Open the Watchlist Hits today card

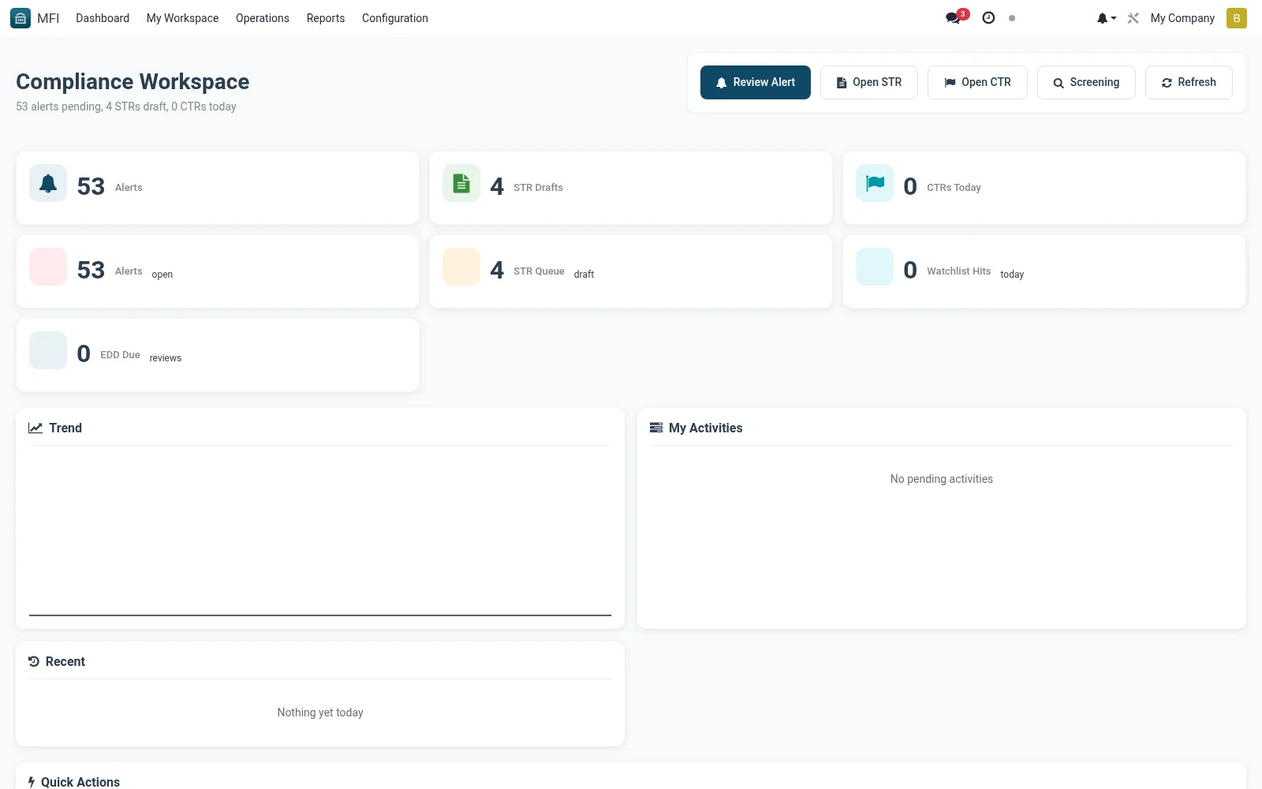pyautogui.click(x=1044, y=271)
